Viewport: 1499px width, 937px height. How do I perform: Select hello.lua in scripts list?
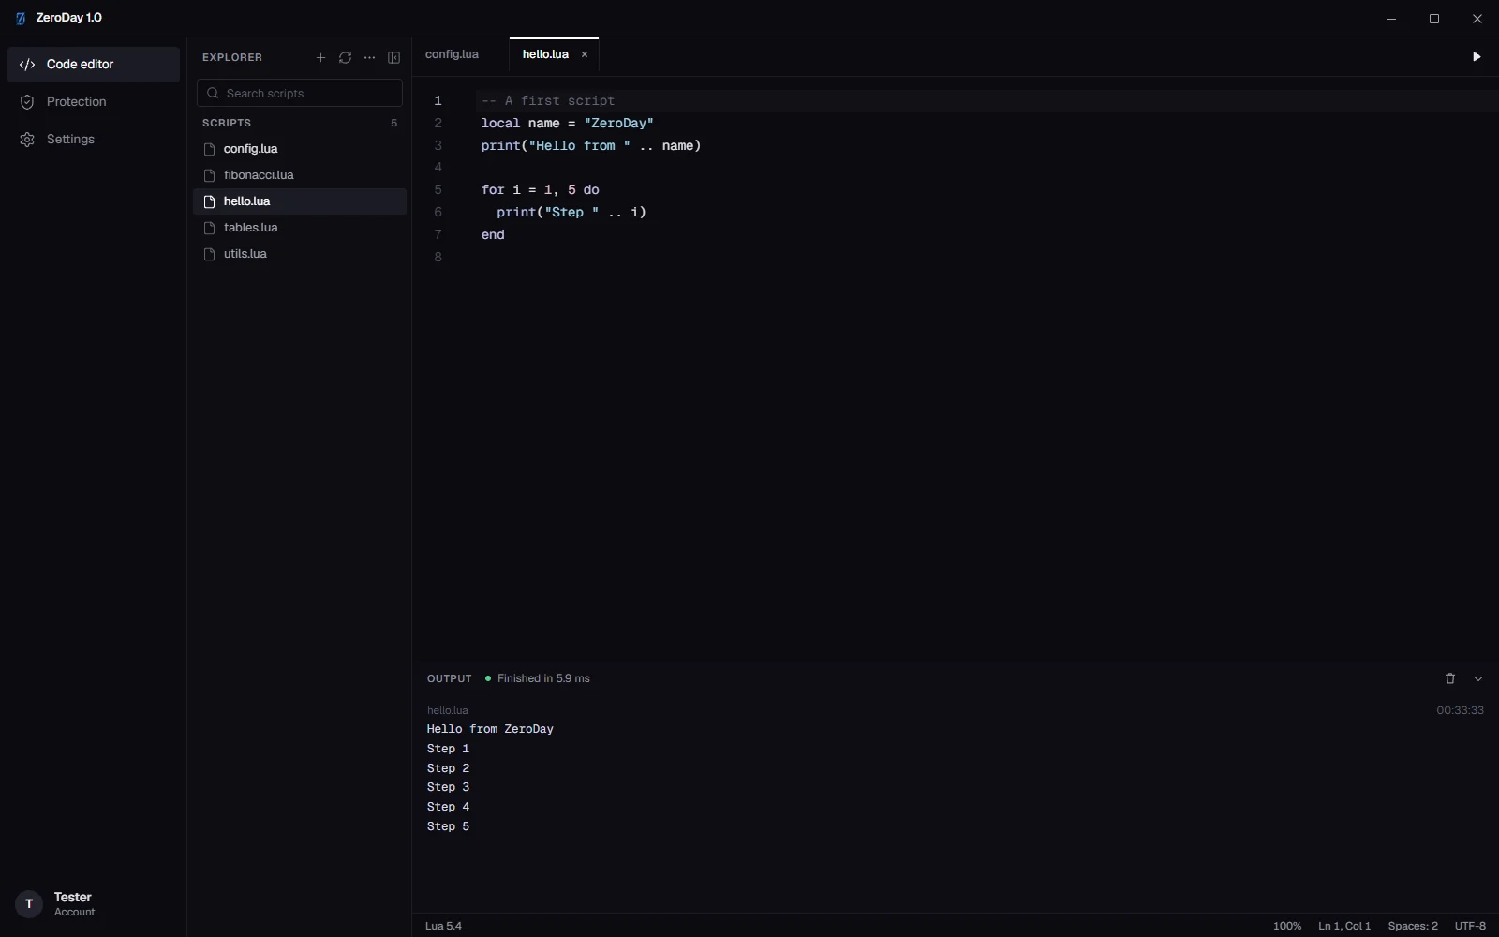pos(300,201)
